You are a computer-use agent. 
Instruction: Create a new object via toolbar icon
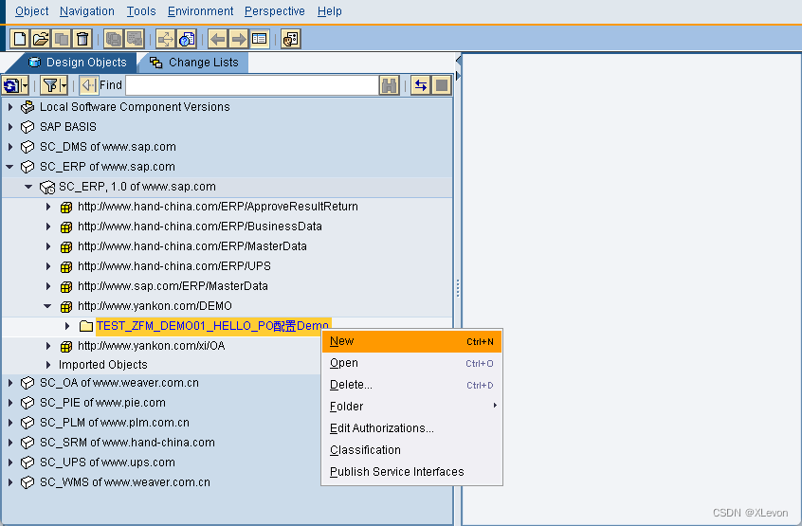[20, 39]
